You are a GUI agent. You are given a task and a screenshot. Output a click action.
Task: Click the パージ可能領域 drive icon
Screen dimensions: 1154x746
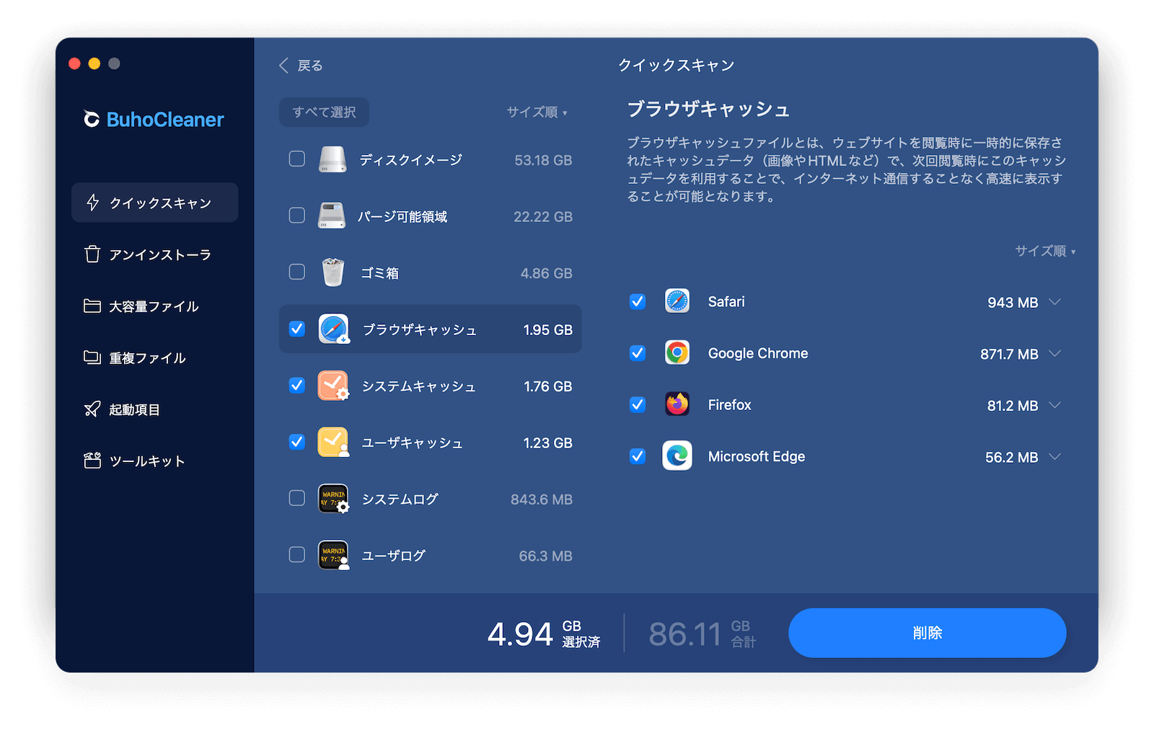point(332,216)
